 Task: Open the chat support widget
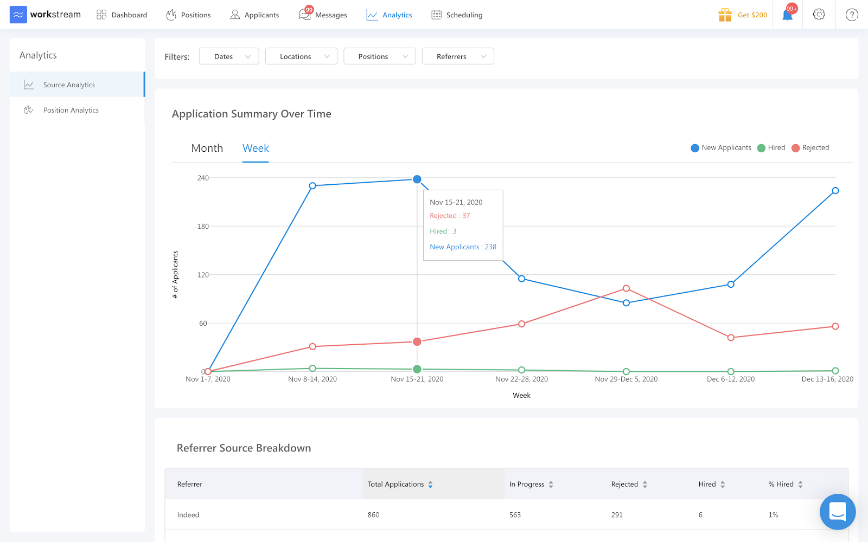coord(838,512)
